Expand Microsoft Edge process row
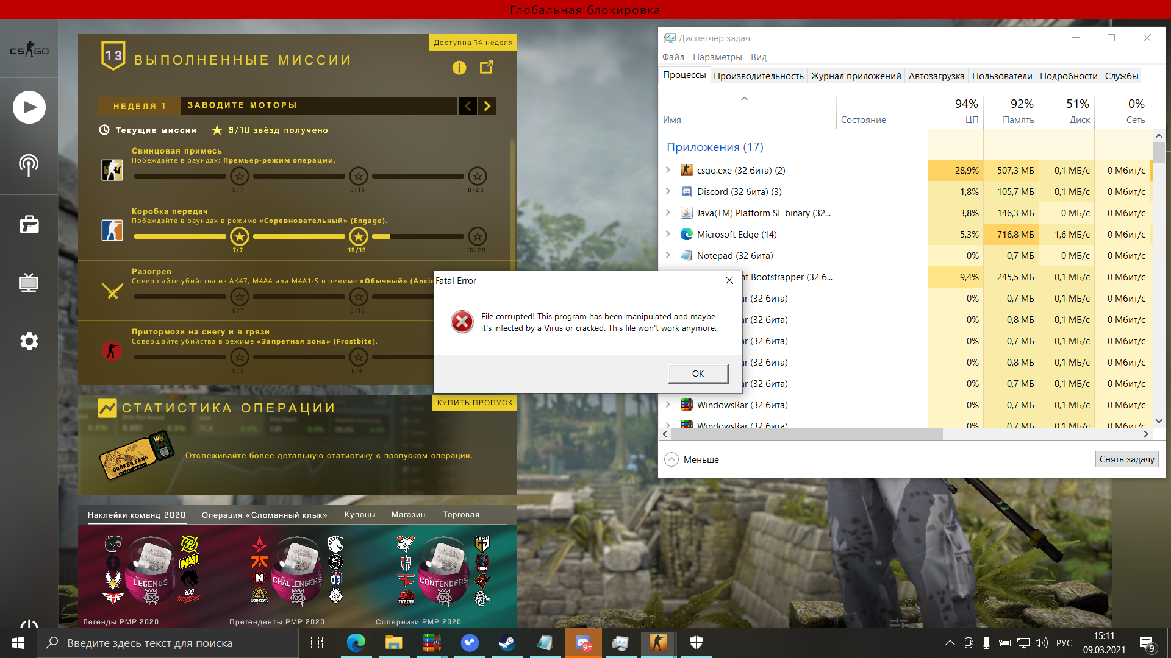Screen dimensions: 1171x658 tap(668, 234)
